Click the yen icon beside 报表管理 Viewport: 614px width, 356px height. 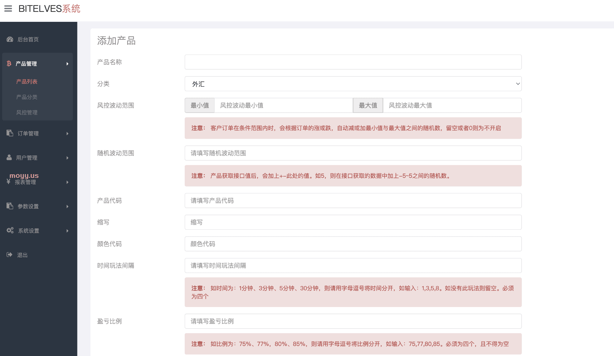point(9,182)
